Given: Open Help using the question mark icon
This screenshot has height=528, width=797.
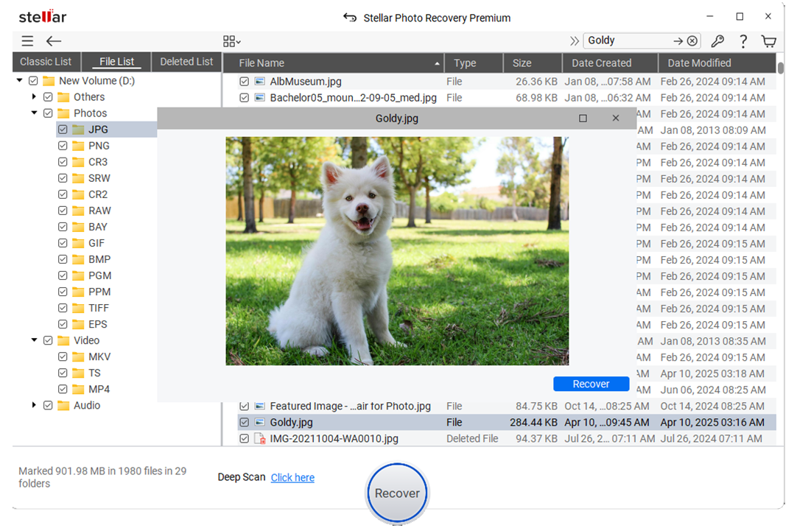Looking at the screenshot, I should [x=743, y=42].
